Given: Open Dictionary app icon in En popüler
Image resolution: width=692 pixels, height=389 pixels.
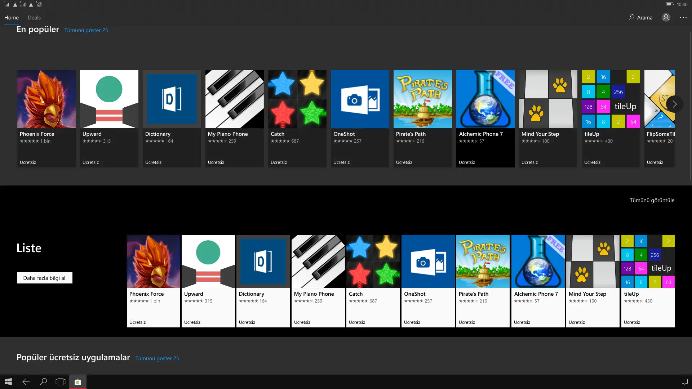Looking at the screenshot, I should pyautogui.click(x=172, y=99).
